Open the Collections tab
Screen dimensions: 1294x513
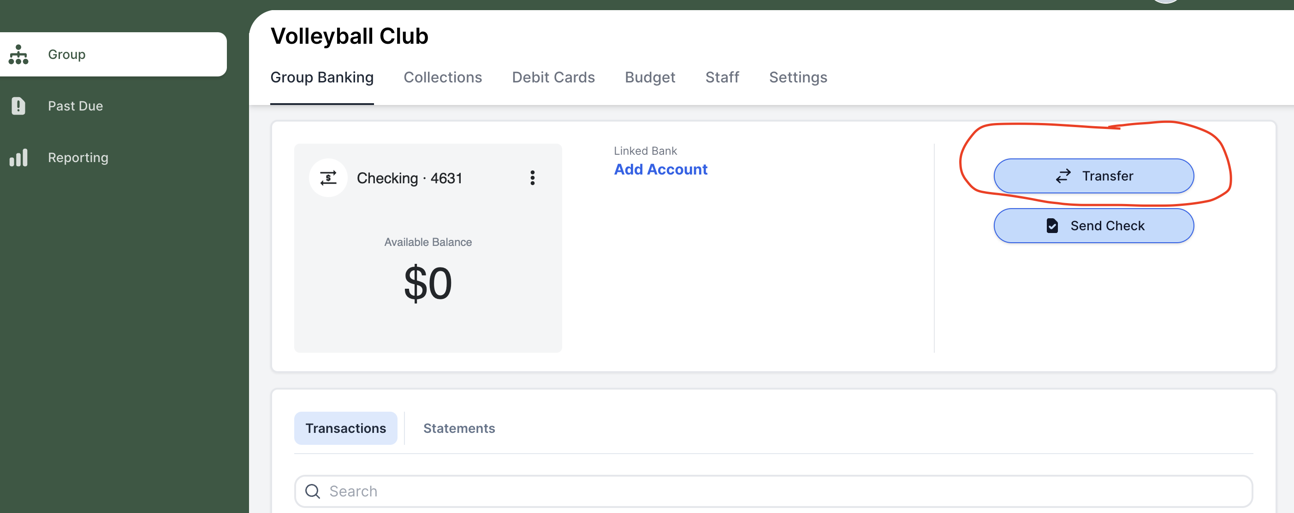[x=442, y=76]
